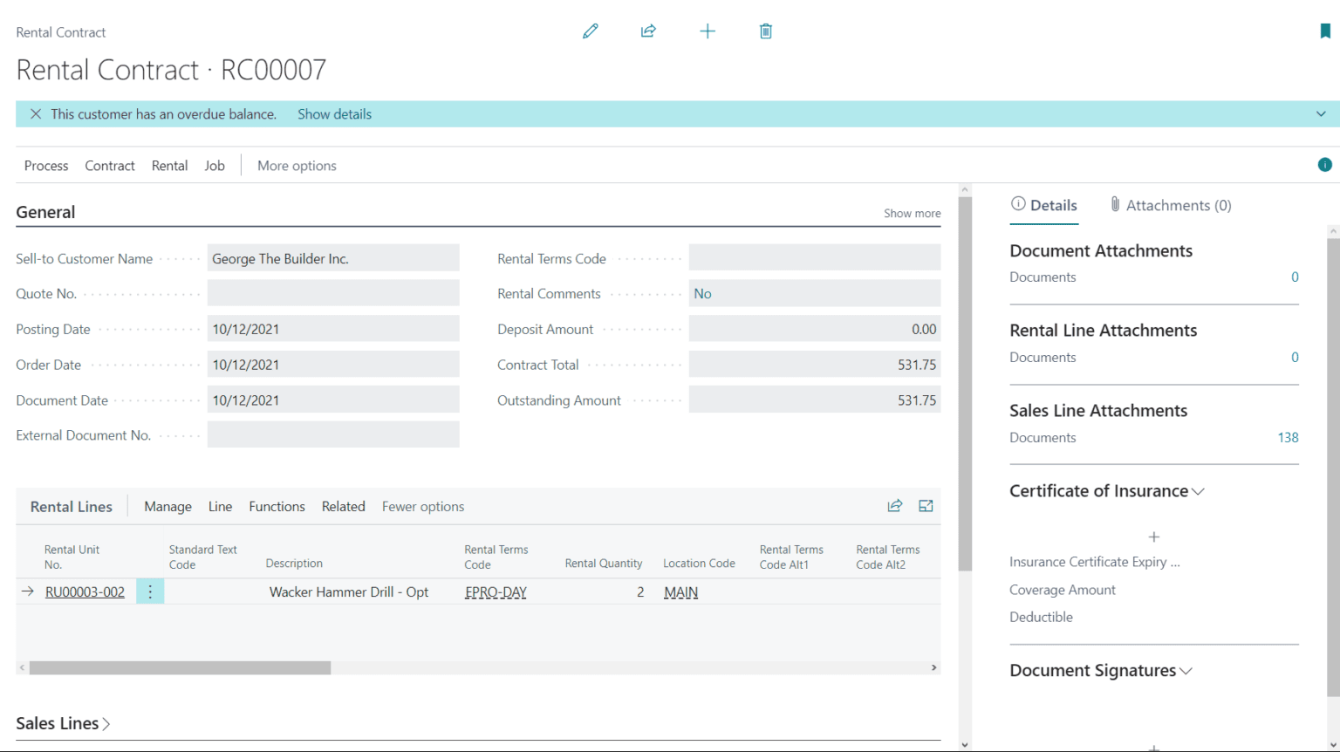Open the edit (pencil) icon for RC00007
1340x752 pixels.
coord(590,31)
